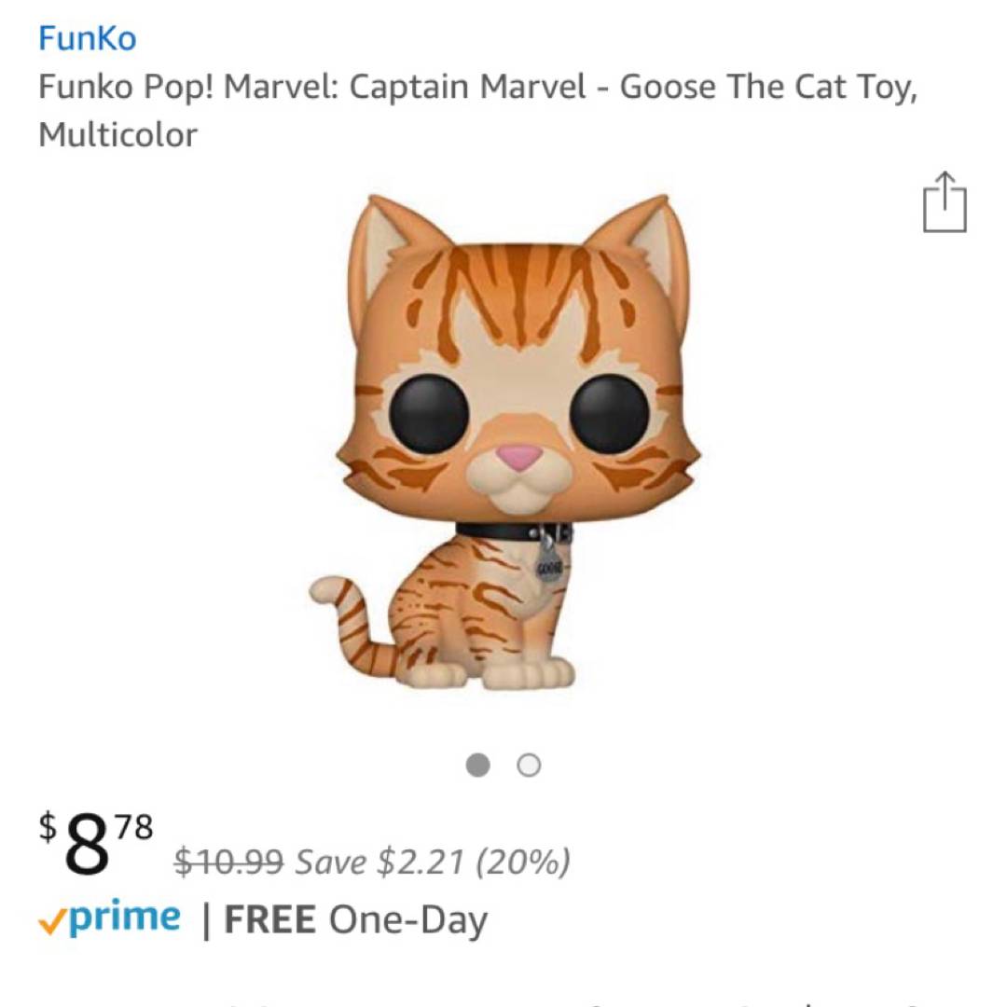Click the blue prime logo text

[124, 917]
